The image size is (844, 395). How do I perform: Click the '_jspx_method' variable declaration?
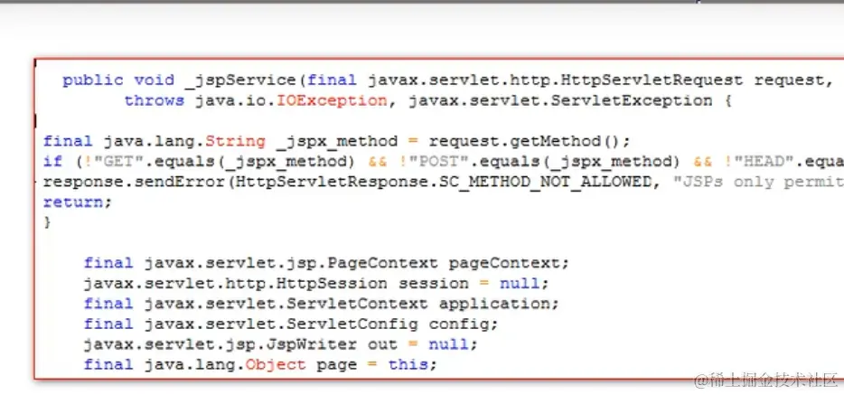[336, 142]
